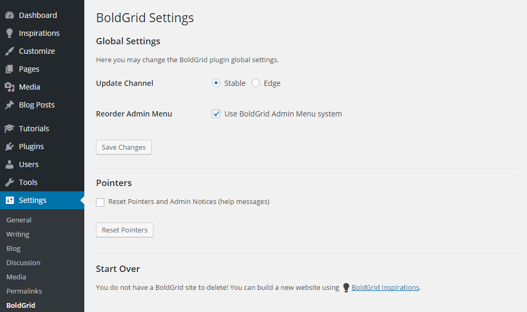Enable Reset Pointers and Admin Notices

tap(100, 202)
